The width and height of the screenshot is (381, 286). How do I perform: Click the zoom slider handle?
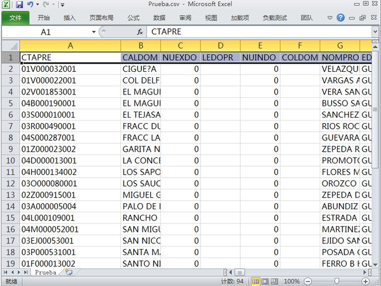336,281
